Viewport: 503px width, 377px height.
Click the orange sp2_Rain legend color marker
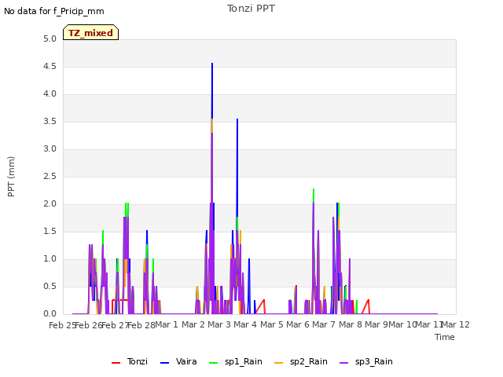279,363
